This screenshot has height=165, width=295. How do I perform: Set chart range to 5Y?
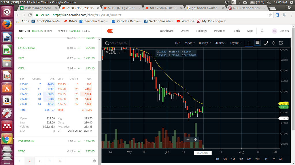point(273,159)
